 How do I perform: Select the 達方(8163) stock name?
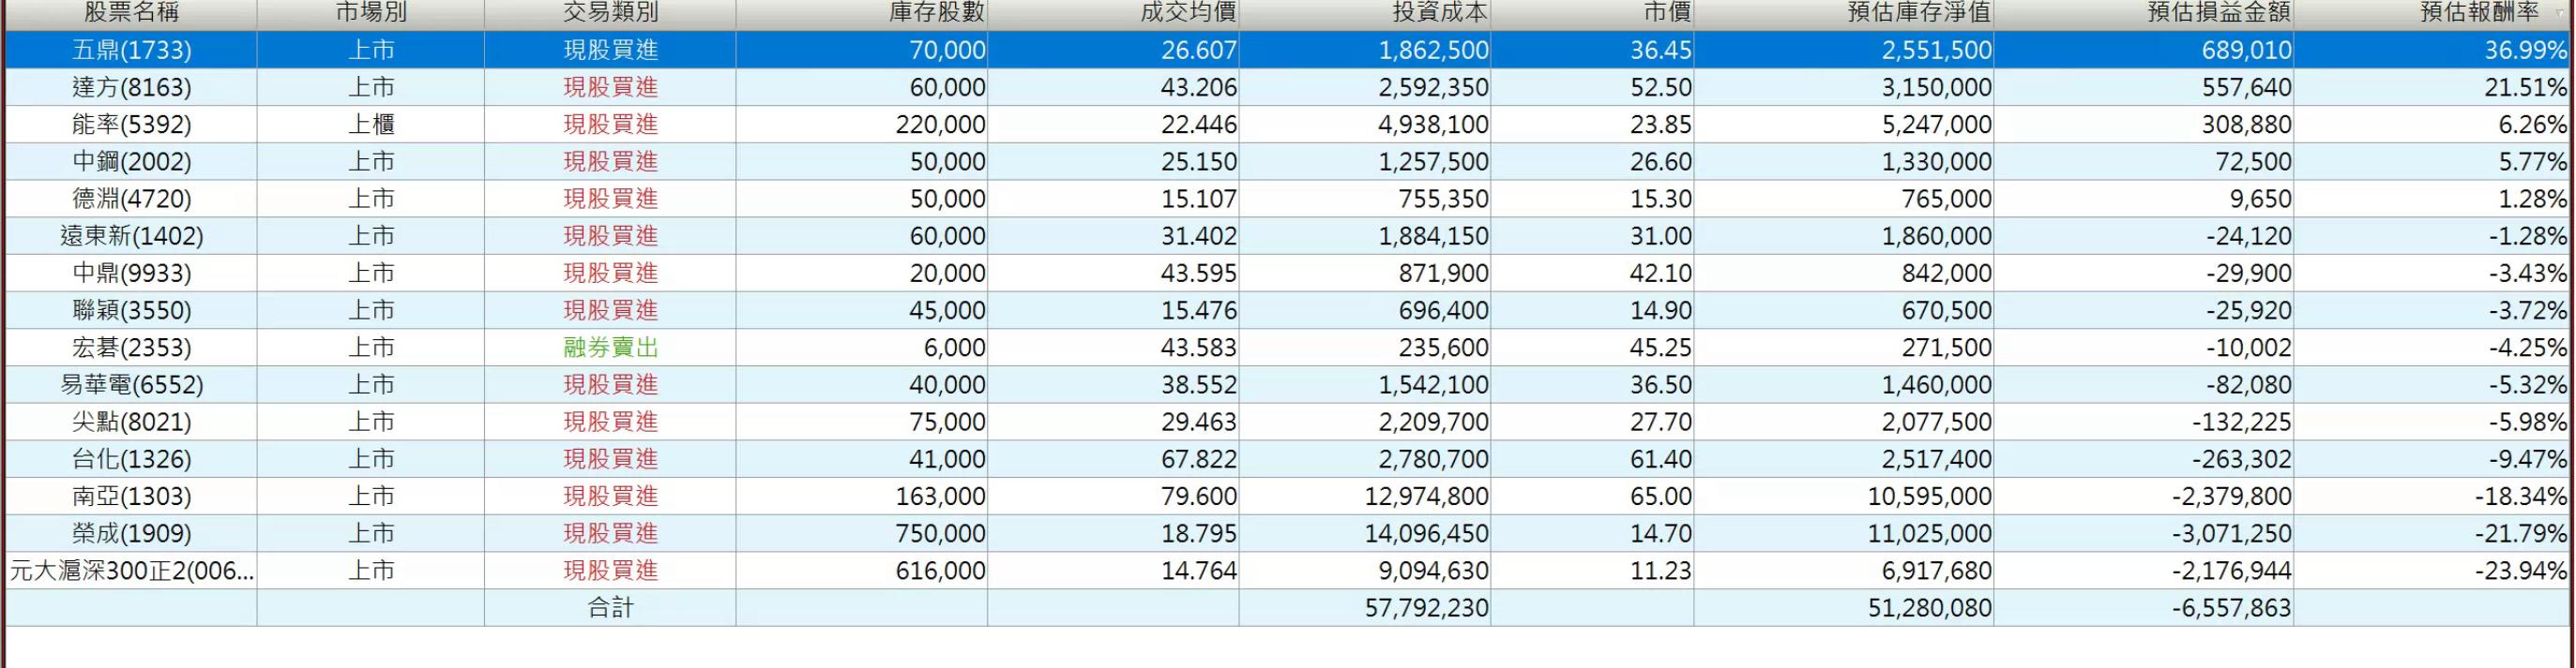[131, 88]
